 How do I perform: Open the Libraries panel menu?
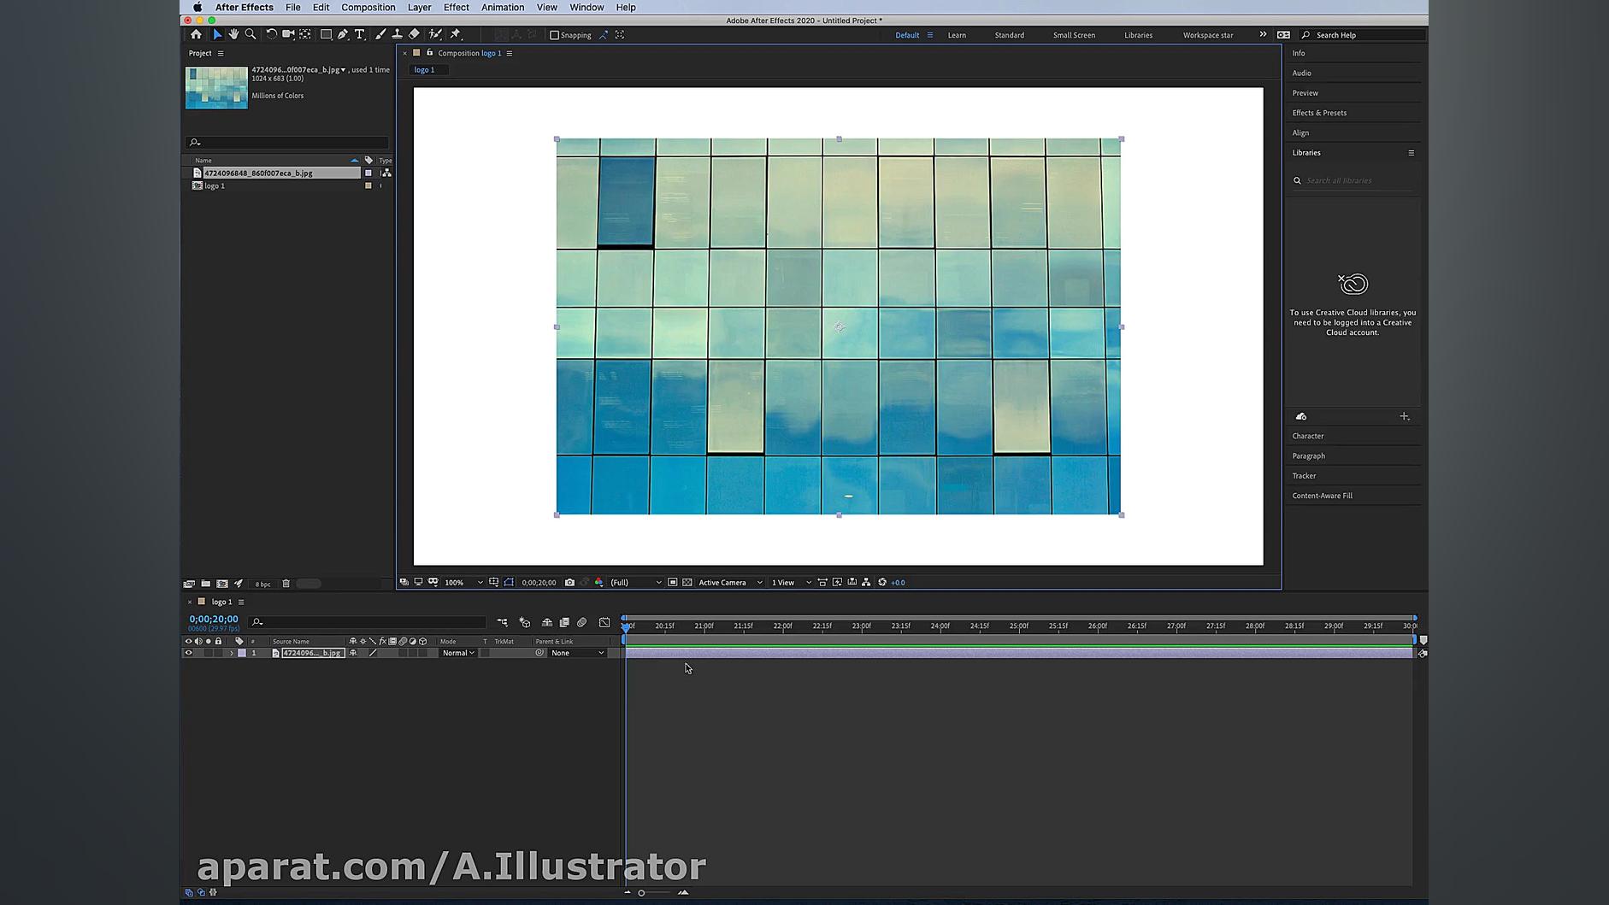click(x=1411, y=153)
